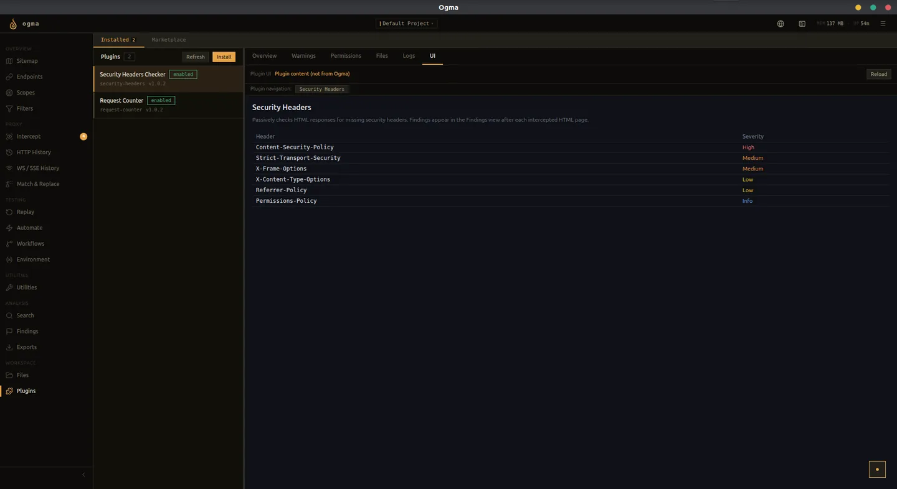Click the Environment sidebar icon
This screenshot has width=897, height=489.
tap(9, 259)
